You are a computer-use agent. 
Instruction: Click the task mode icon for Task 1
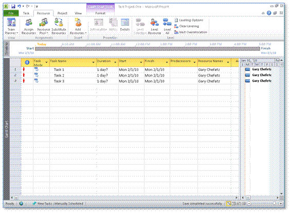pyautogui.click(x=37, y=69)
